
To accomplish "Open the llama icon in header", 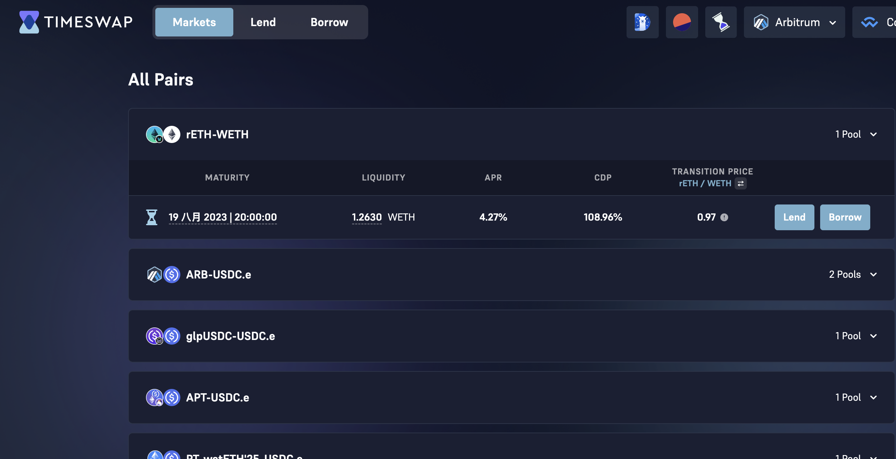I will tap(642, 22).
